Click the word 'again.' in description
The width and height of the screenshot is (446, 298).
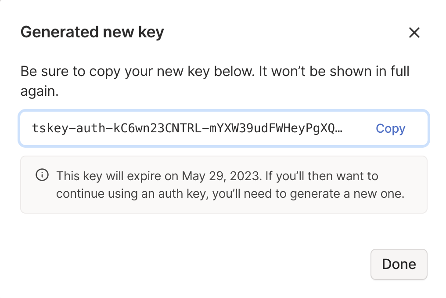40,91
